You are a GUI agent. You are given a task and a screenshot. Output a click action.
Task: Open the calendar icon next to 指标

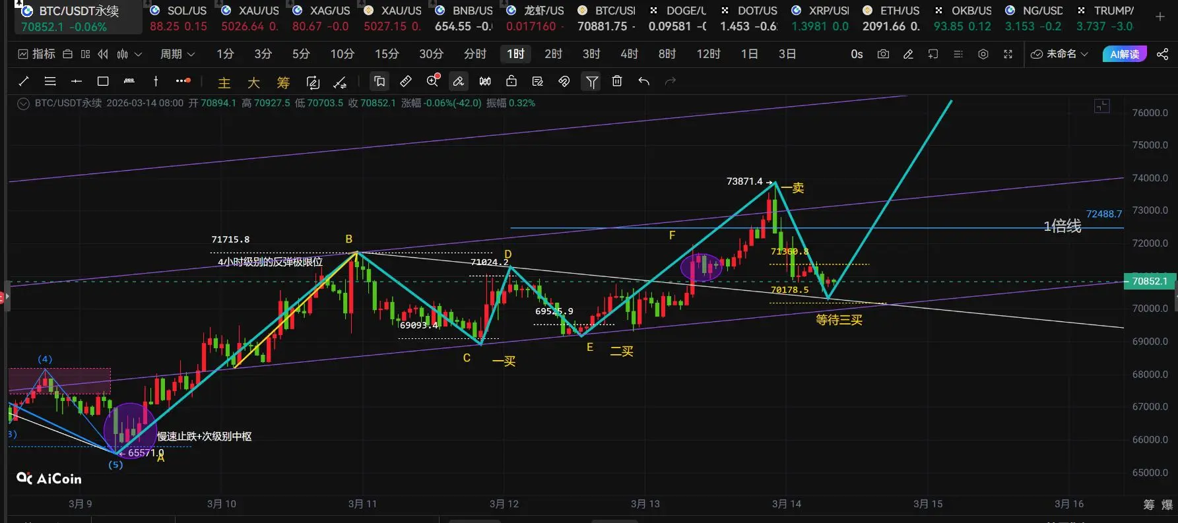coord(67,54)
